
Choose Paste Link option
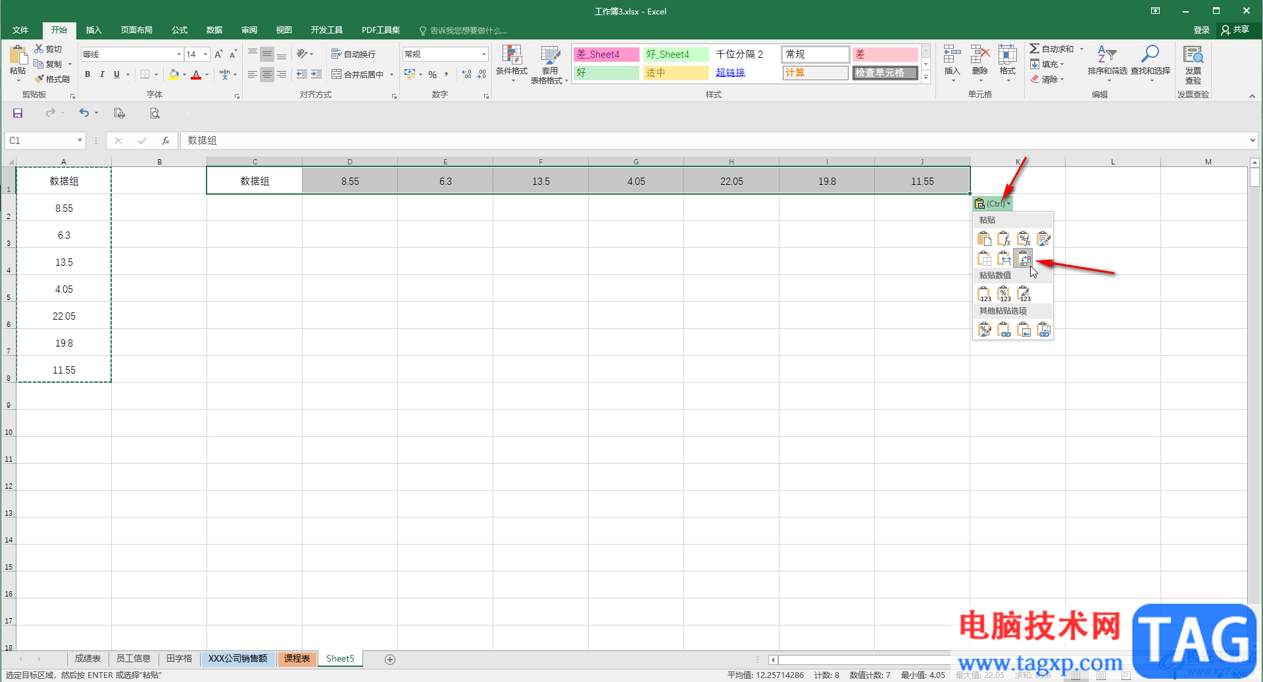pos(1004,329)
